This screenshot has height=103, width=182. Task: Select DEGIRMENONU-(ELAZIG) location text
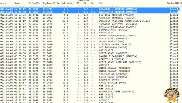click(x=113, y=47)
